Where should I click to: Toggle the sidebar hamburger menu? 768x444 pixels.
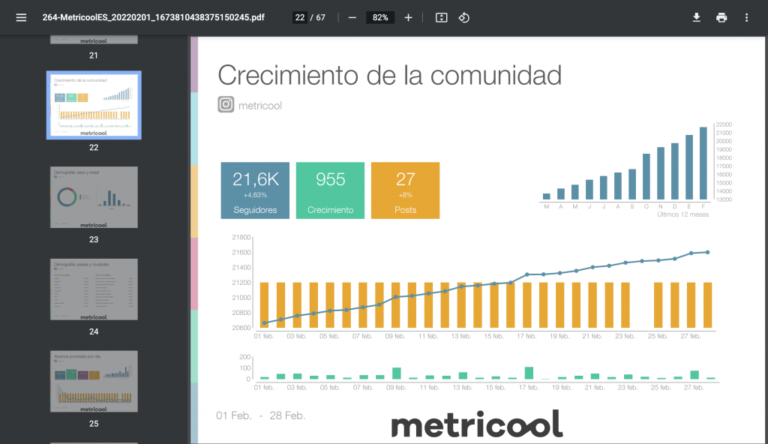tap(21, 18)
